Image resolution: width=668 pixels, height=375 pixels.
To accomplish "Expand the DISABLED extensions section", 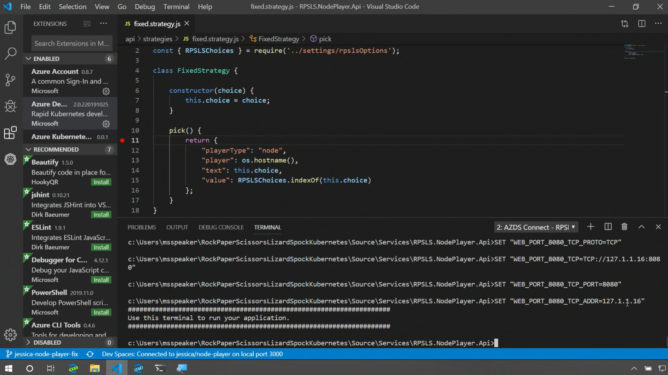I will (x=28, y=343).
